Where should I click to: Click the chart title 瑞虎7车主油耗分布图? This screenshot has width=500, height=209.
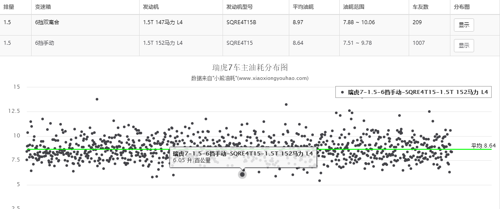(250, 67)
